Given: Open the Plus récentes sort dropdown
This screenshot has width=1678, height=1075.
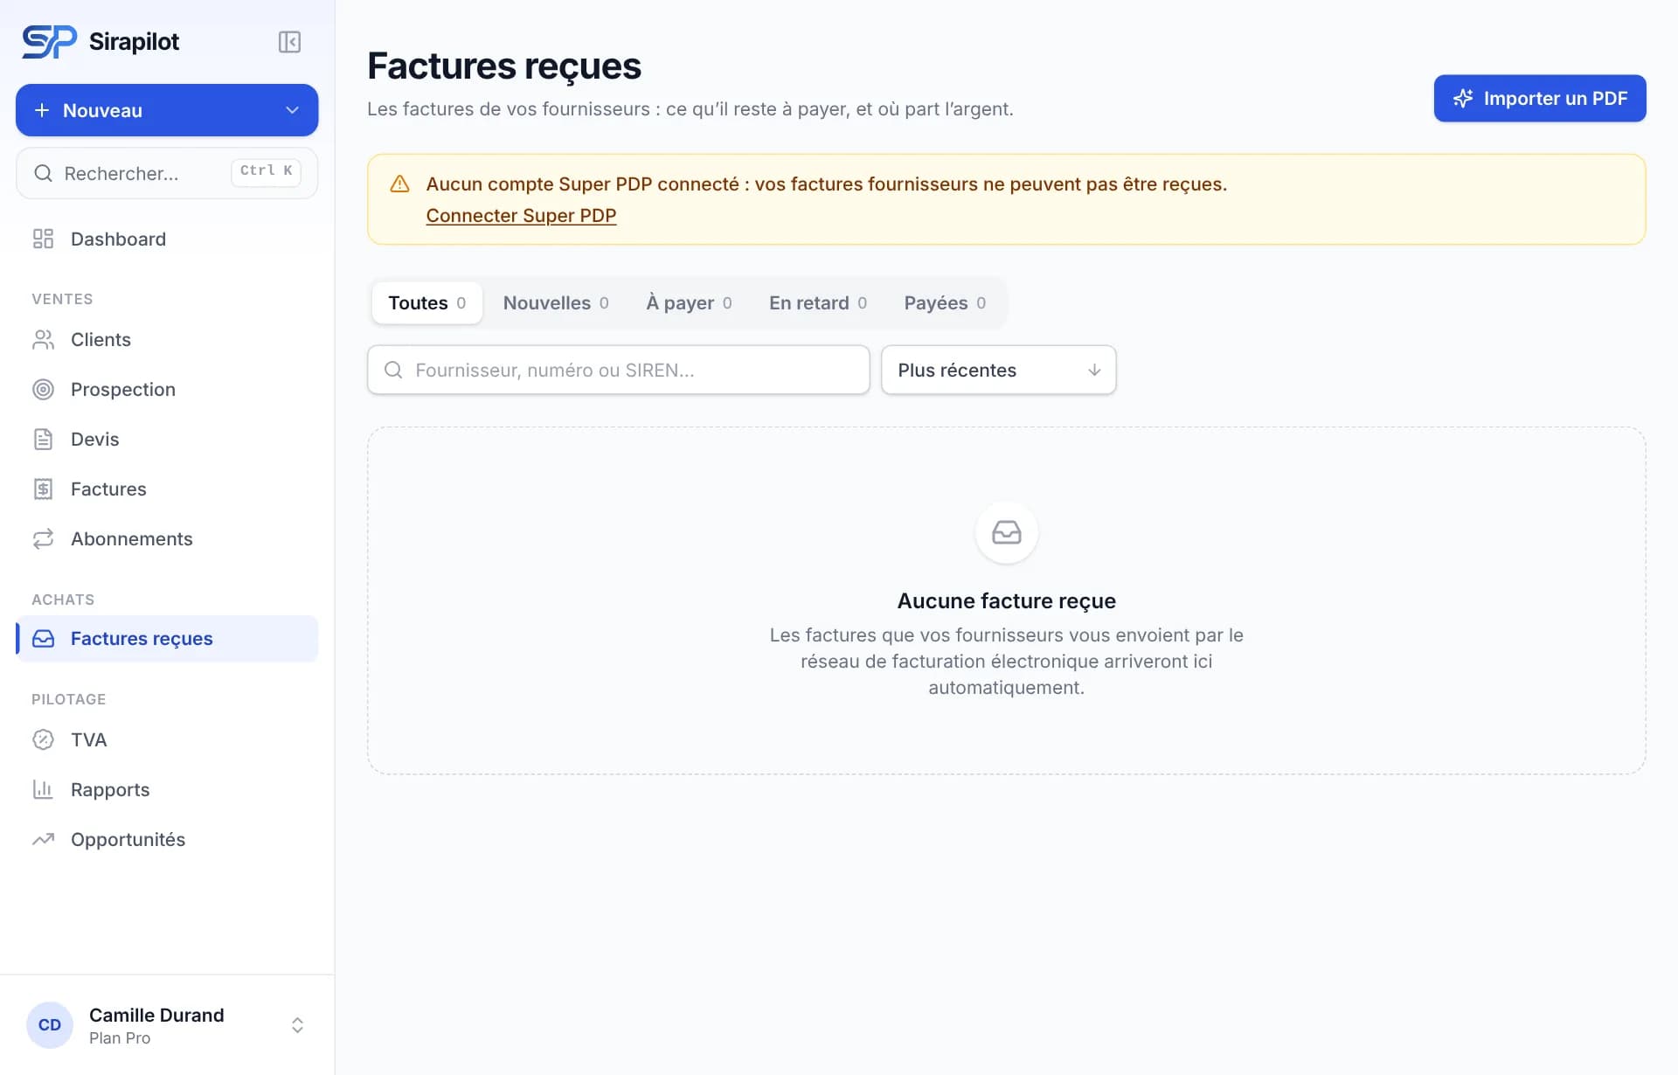Looking at the screenshot, I should click(x=998, y=370).
